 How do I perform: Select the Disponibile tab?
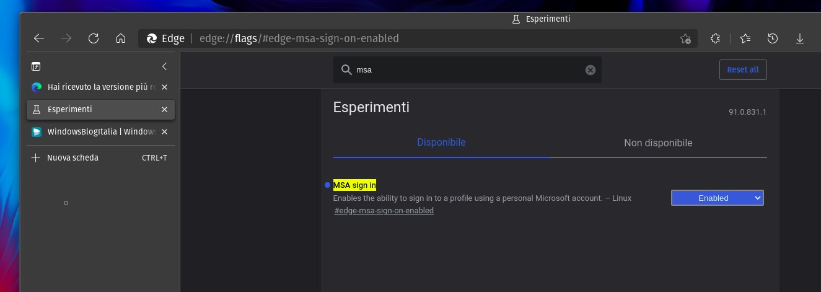(441, 143)
